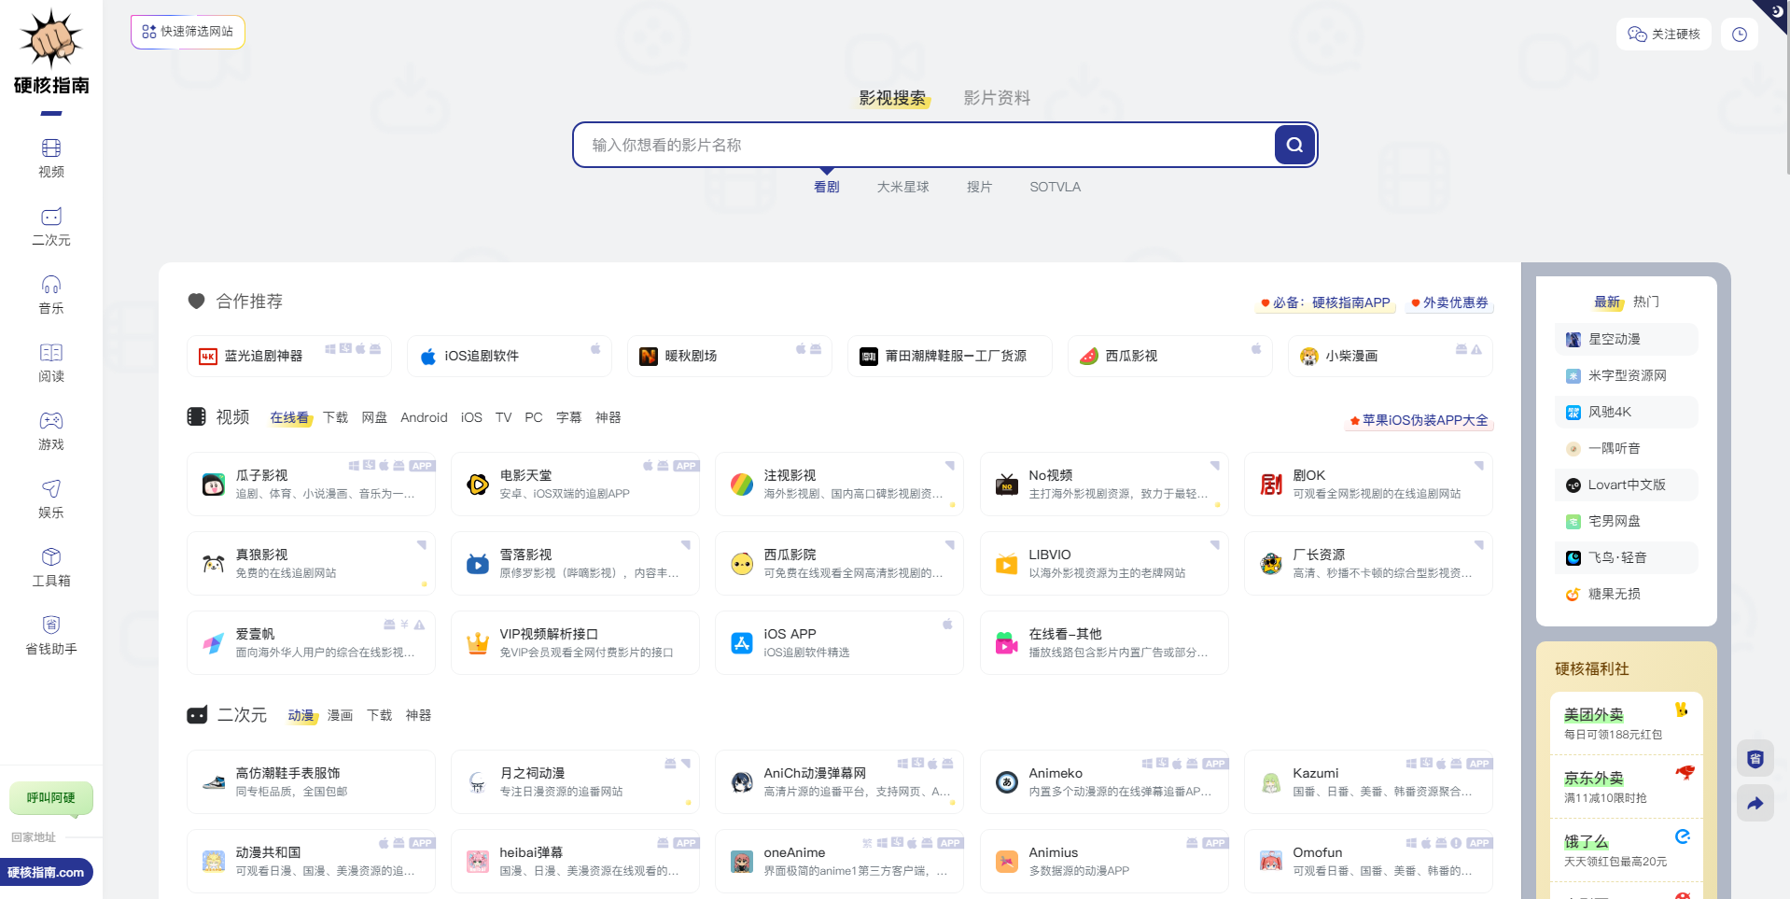Open 暖秋剧场 recommendation

point(730,356)
